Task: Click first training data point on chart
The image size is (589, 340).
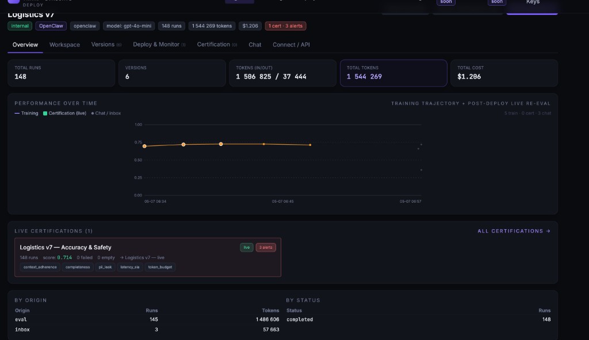Action: 144,146
